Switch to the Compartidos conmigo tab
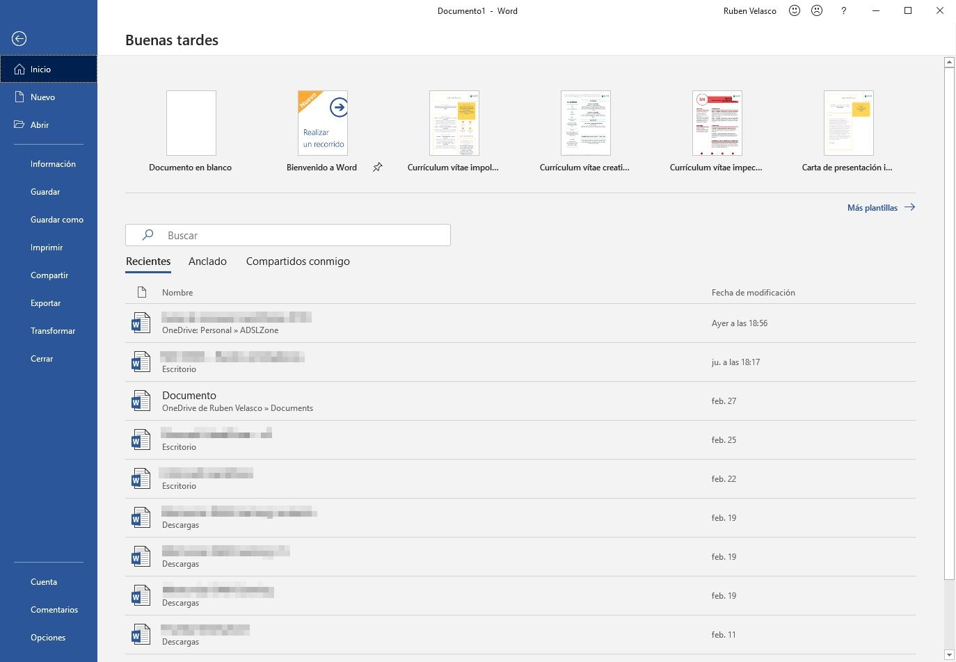 [x=298, y=261]
